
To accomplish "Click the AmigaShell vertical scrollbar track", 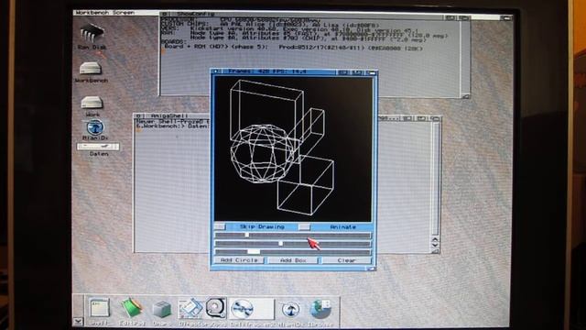I will point(435,179).
